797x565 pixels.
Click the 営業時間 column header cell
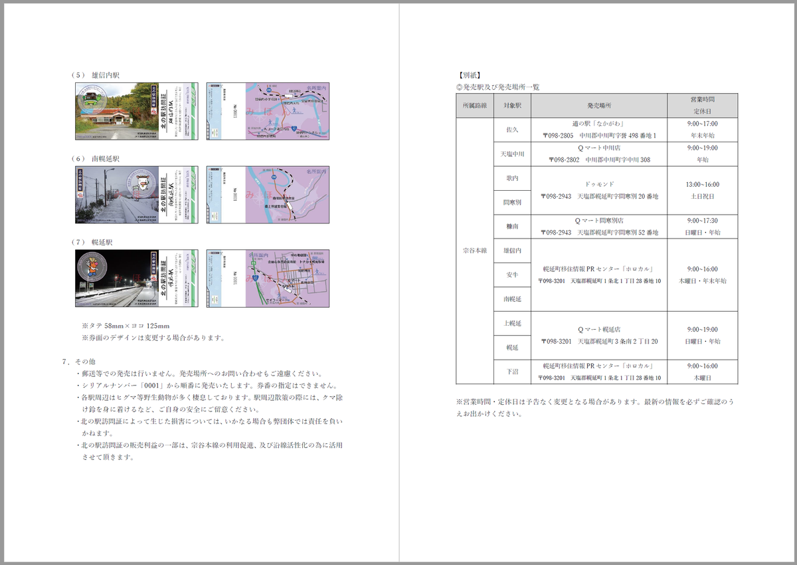coord(702,98)
